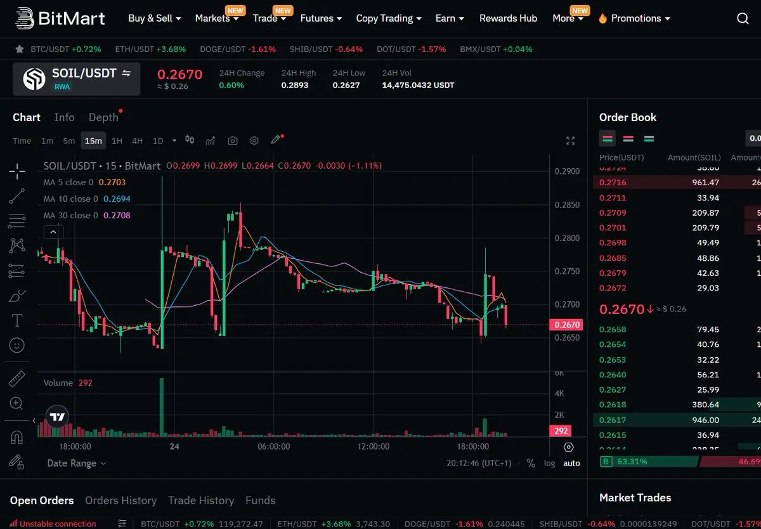Viewport: 761px width, 529px height.
Task: Click the BitMart logo
Action: [60, 18]
